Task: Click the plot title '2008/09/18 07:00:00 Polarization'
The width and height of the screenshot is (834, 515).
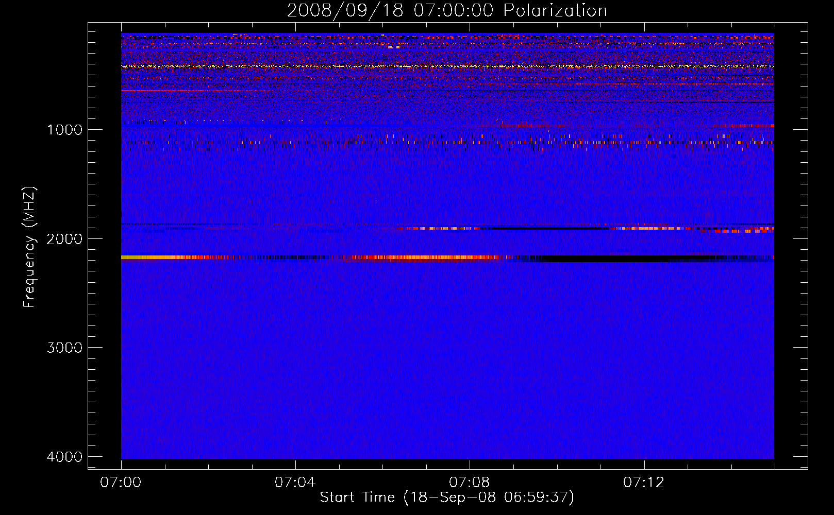Action: tap(447, 11)
